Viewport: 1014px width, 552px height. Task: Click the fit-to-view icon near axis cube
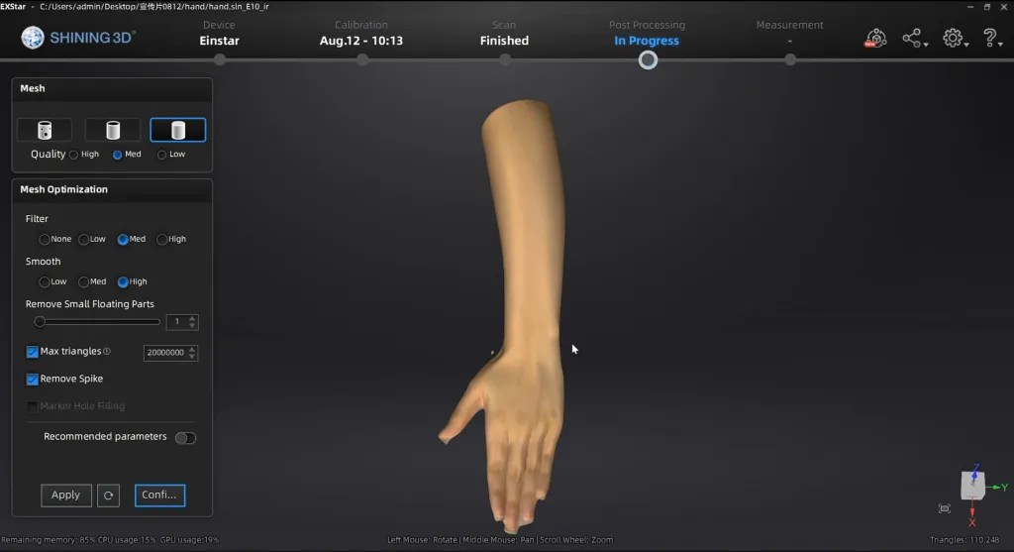pos(944,508)
